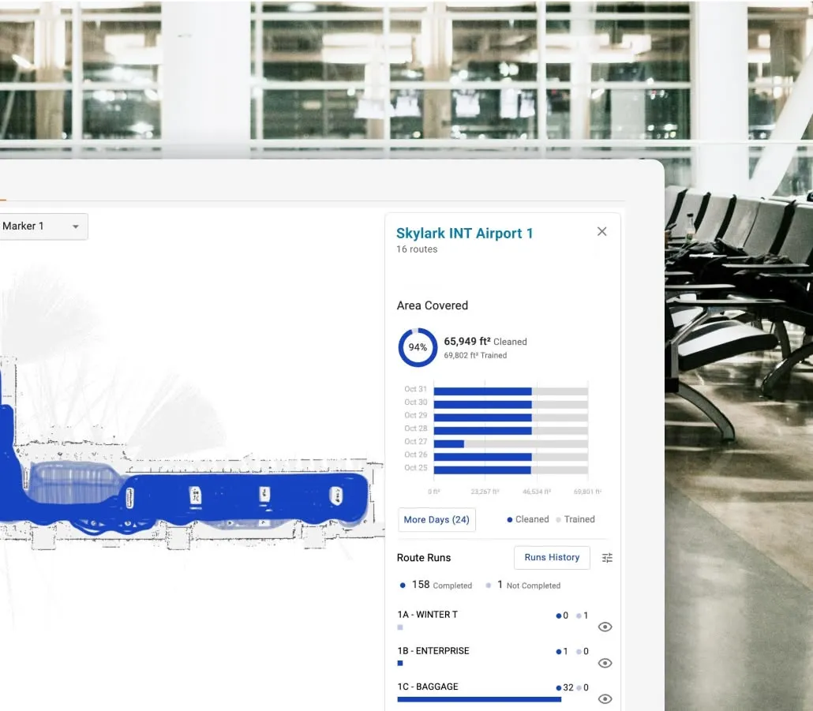Viewport: 813px width, 711px height.
Task: Click the 69,802 ft² Trained value
Action: click(475, 355)
